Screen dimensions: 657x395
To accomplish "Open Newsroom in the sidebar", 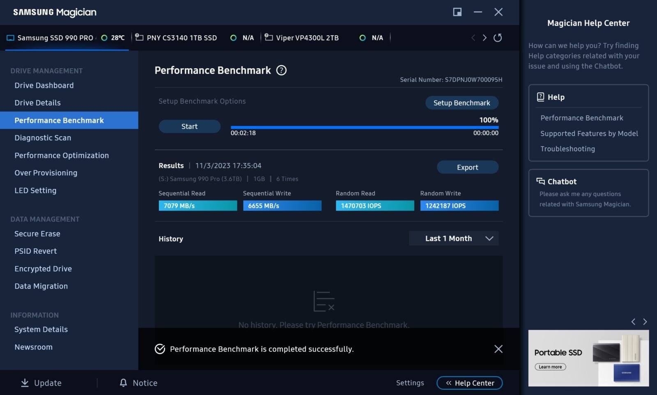I will [69, 347].
